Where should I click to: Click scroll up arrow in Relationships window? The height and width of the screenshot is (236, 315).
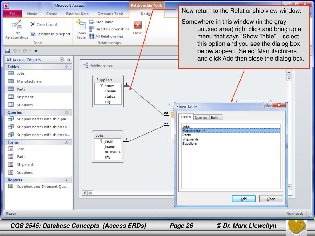[x=289, y=72]
